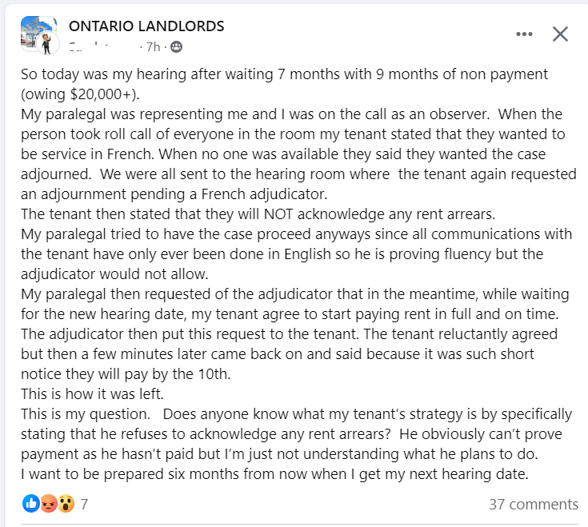Click the poster's small round profile picture
This screenshot has height=527, width=588.
click(x=47, y=43)
